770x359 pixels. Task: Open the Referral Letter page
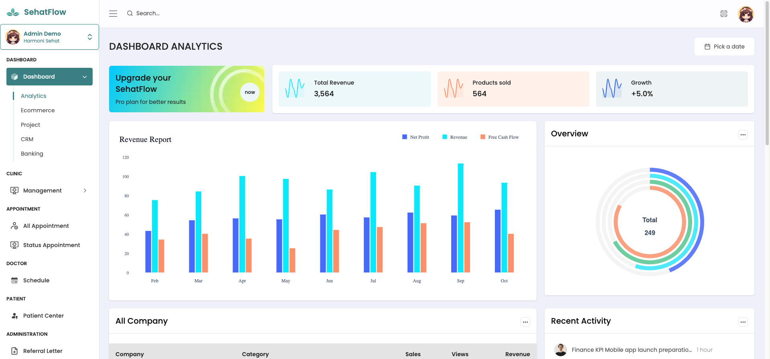point(43,351)
